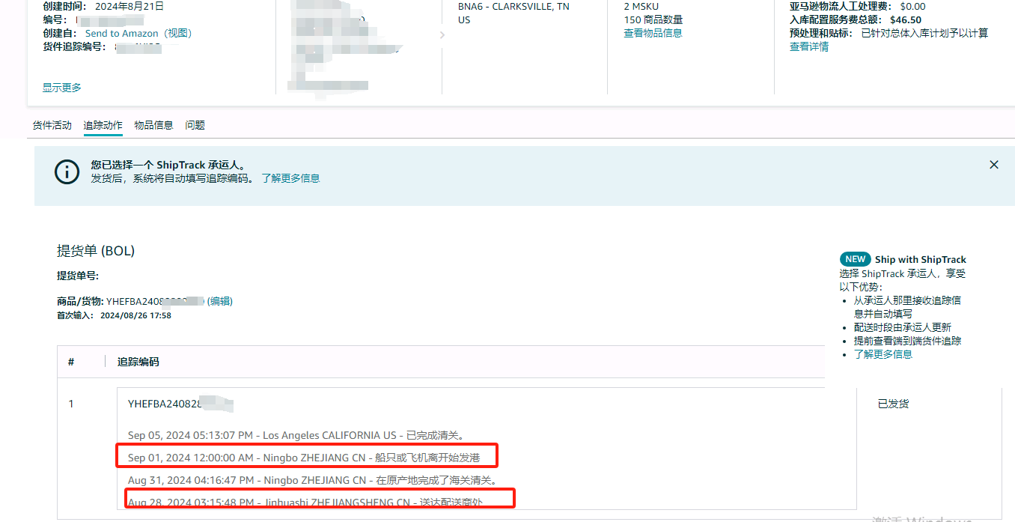Click the 150 商品数量 text
The image size is (1015, 522).
(x=653, y=19)
